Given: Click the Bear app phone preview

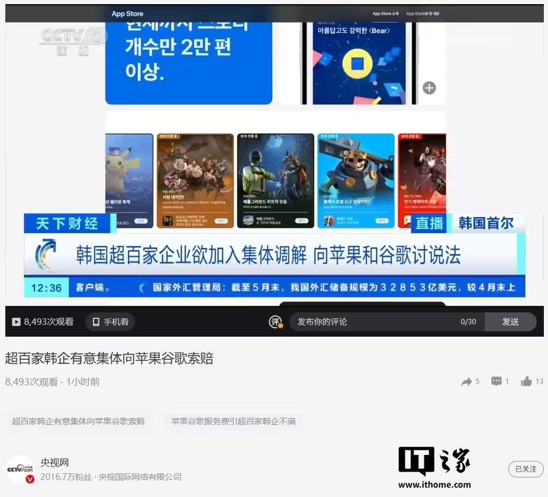Looking at the screenshot, I should click(x=359, y=63).
